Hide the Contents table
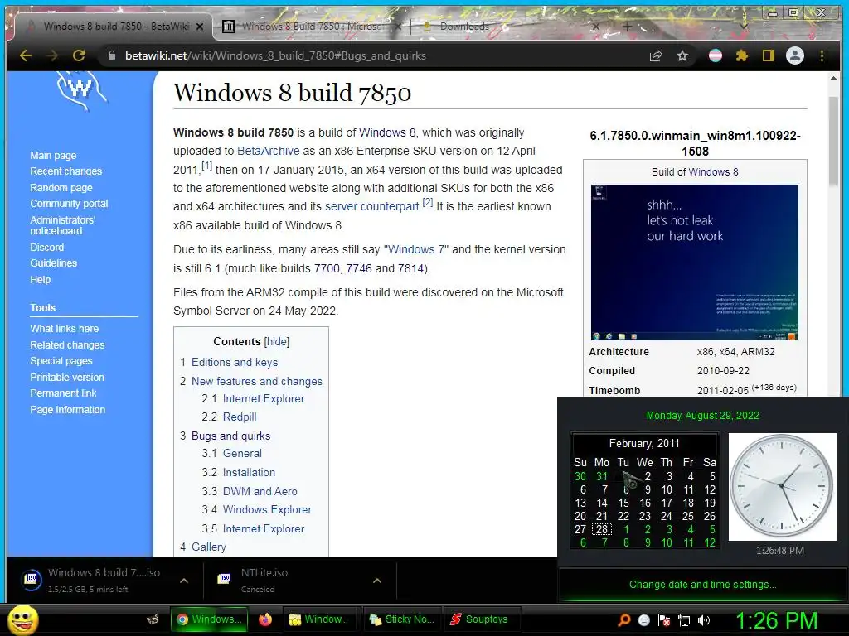This screenshot has width=849, height=636. pos(277,342)
